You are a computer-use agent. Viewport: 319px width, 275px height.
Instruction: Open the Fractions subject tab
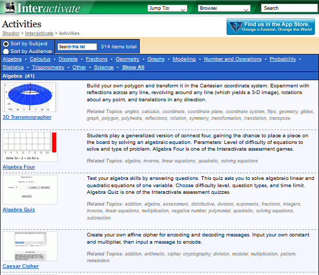[x=97, y=59]
